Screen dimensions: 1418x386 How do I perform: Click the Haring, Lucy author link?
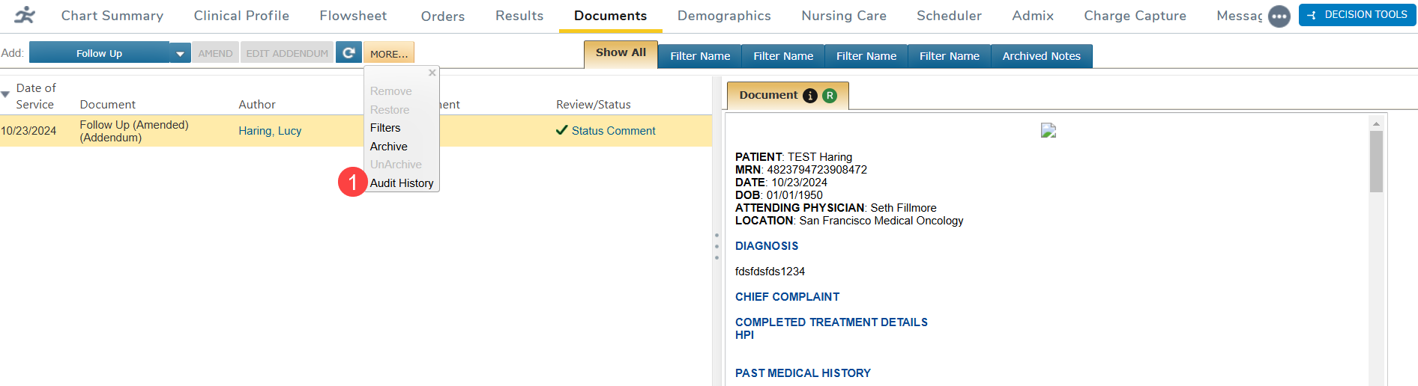270,131
